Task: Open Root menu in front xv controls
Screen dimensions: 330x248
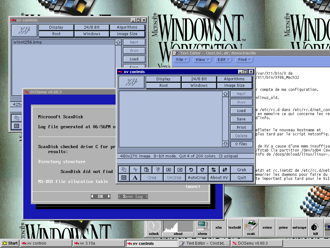Action: coord(163,86)
